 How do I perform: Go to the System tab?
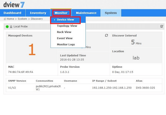point(110,13)
